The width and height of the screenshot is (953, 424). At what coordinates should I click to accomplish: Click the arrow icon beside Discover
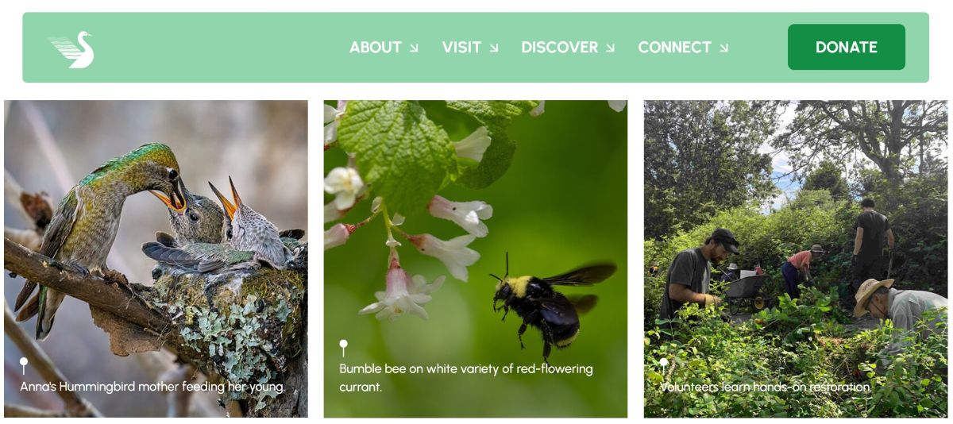610,48
